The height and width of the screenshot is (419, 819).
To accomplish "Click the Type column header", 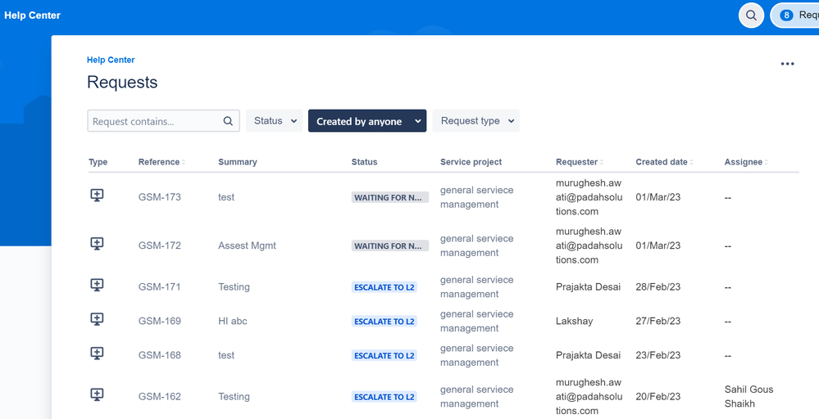I will click(x=98, y=162).
